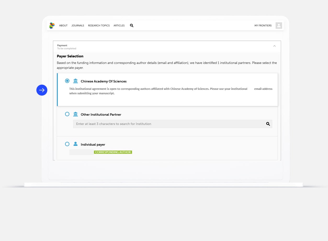The image size is (328, 241).
Task: Click the Individual payer person icon
Action: click(76, 144)
